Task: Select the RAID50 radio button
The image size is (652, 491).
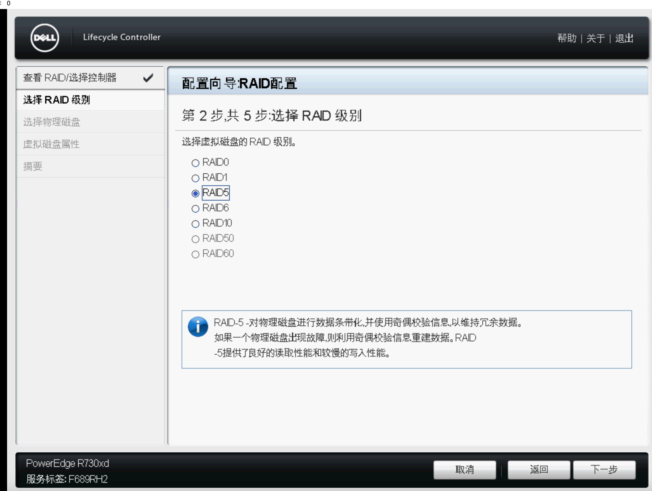Action: [195, 239]
